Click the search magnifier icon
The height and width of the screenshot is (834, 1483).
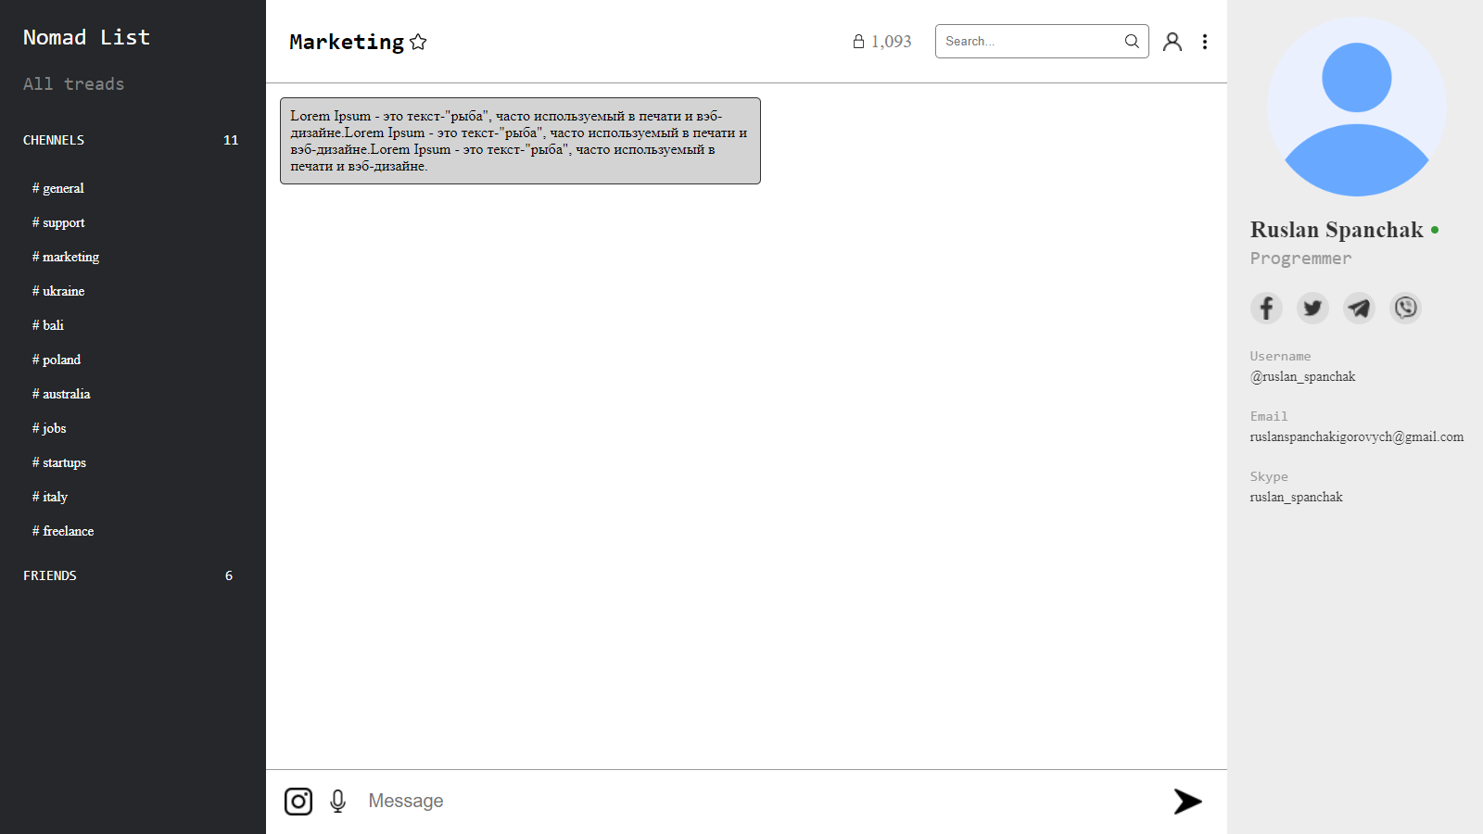[1132, 42]
